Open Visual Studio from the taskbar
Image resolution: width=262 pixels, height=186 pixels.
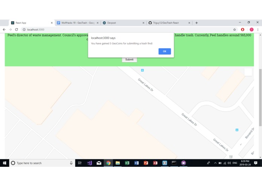pyautogui.click(x=90, y=163)
